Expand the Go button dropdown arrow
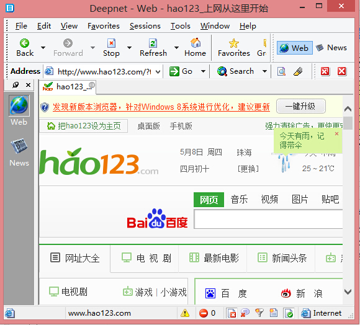The image size is (360, 325). pos(203,71)
